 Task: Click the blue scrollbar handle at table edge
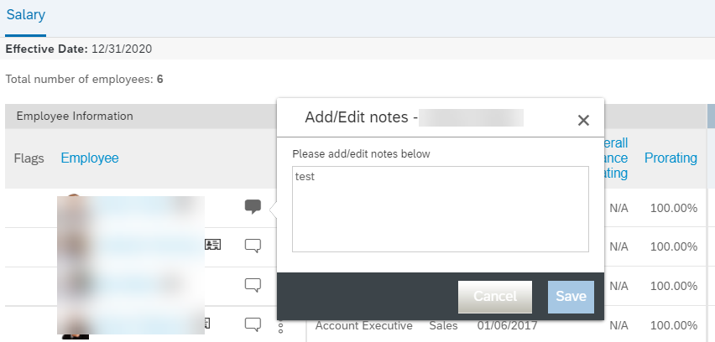[711, 117]
